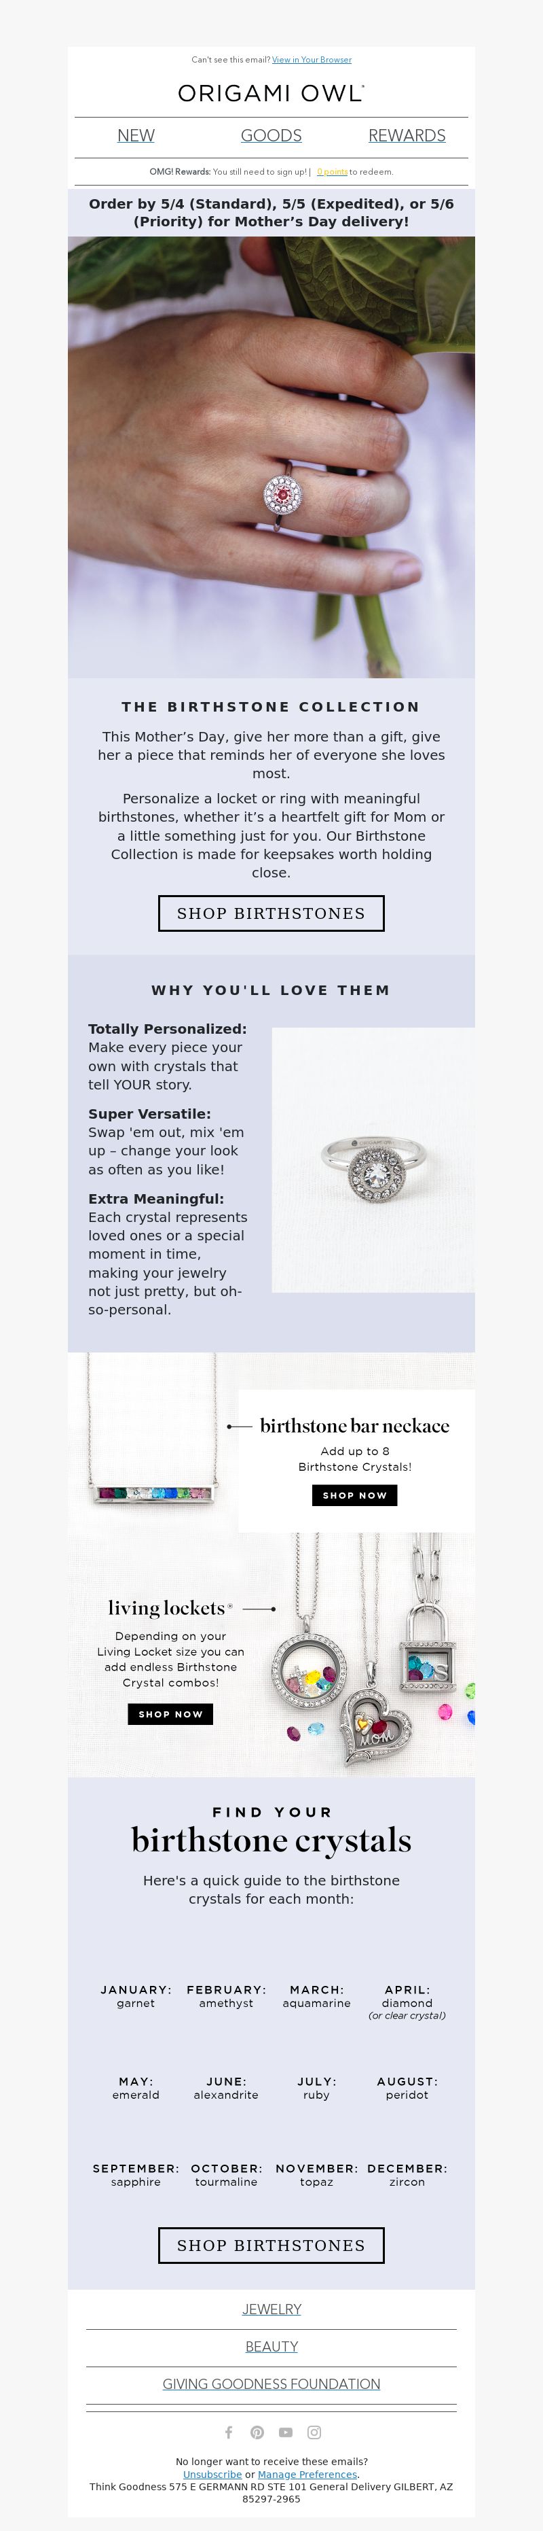Click the Unsubscribe link
This screenshot has height=2531, width=543.
212,2474
